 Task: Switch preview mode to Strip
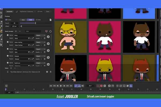point(23,20)
